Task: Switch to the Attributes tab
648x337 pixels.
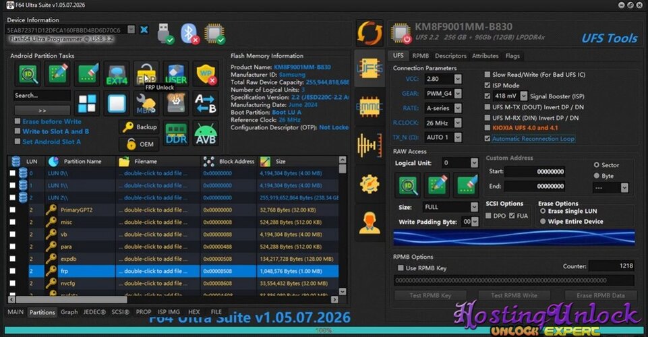Action: coord(485,56)
